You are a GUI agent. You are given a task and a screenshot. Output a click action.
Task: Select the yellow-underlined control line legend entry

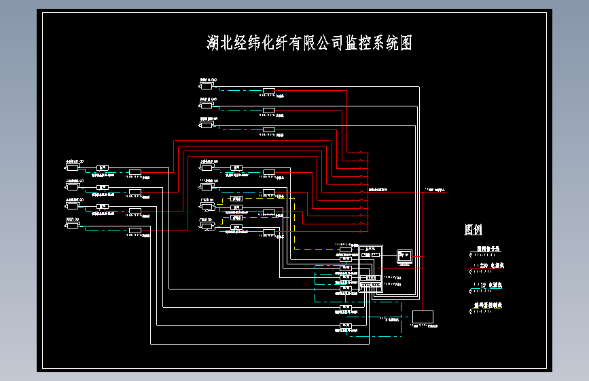tap(486, 308)
